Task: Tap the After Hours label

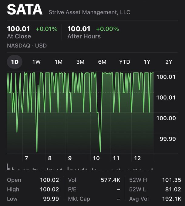Action: 84,36
